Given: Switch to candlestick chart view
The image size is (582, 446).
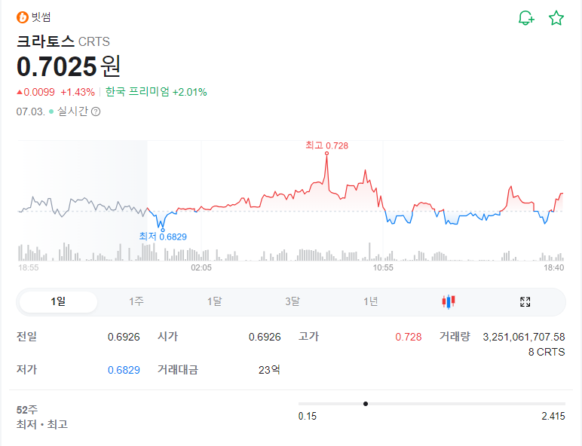Looking at the screenshot, I should pos(449,302).
